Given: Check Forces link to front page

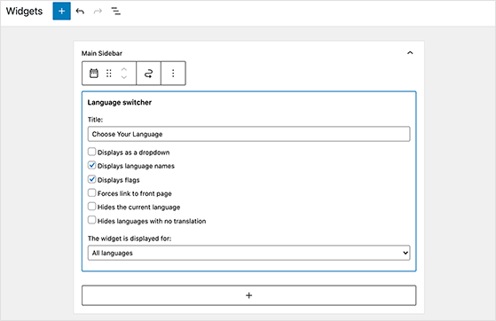Looking at the screenshot, I should click(91, 192).
